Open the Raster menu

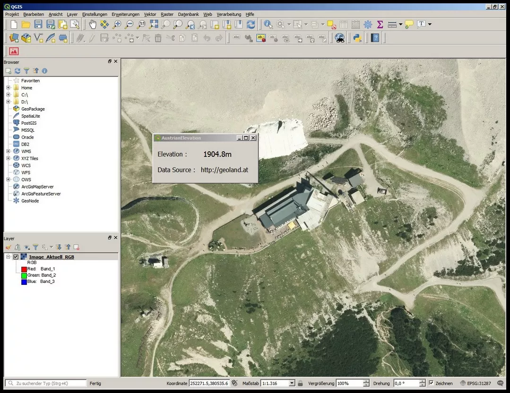tap(167, 14)
